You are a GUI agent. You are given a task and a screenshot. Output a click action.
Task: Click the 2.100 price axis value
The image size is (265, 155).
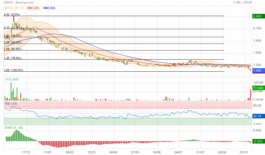pos(257,28)
